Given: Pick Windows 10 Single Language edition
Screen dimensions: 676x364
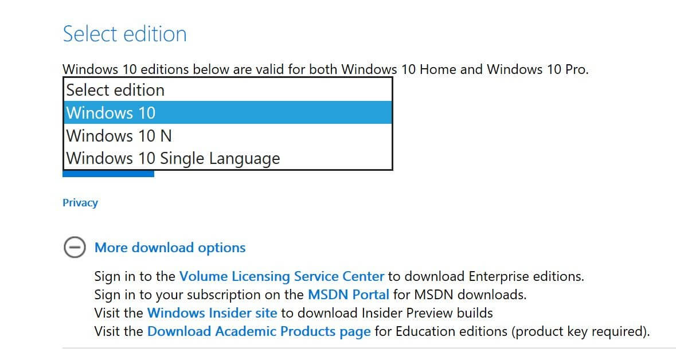Looking at the screenshot, I should coord(228,158).
